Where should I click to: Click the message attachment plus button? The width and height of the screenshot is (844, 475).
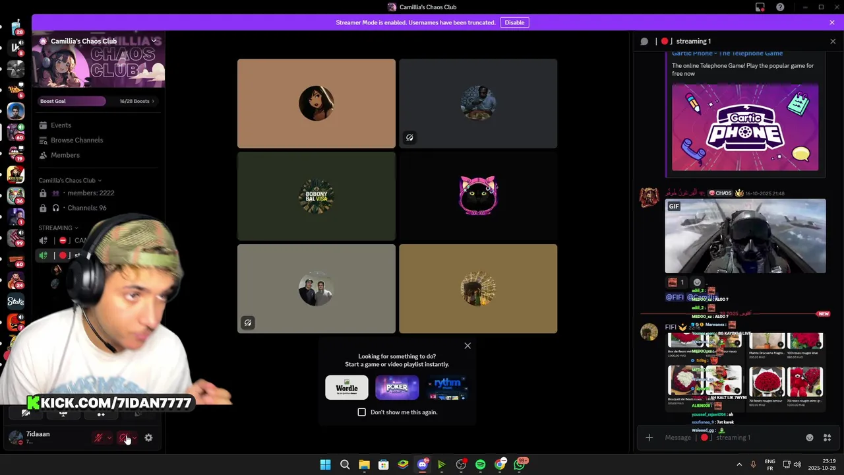coord(649,437)
